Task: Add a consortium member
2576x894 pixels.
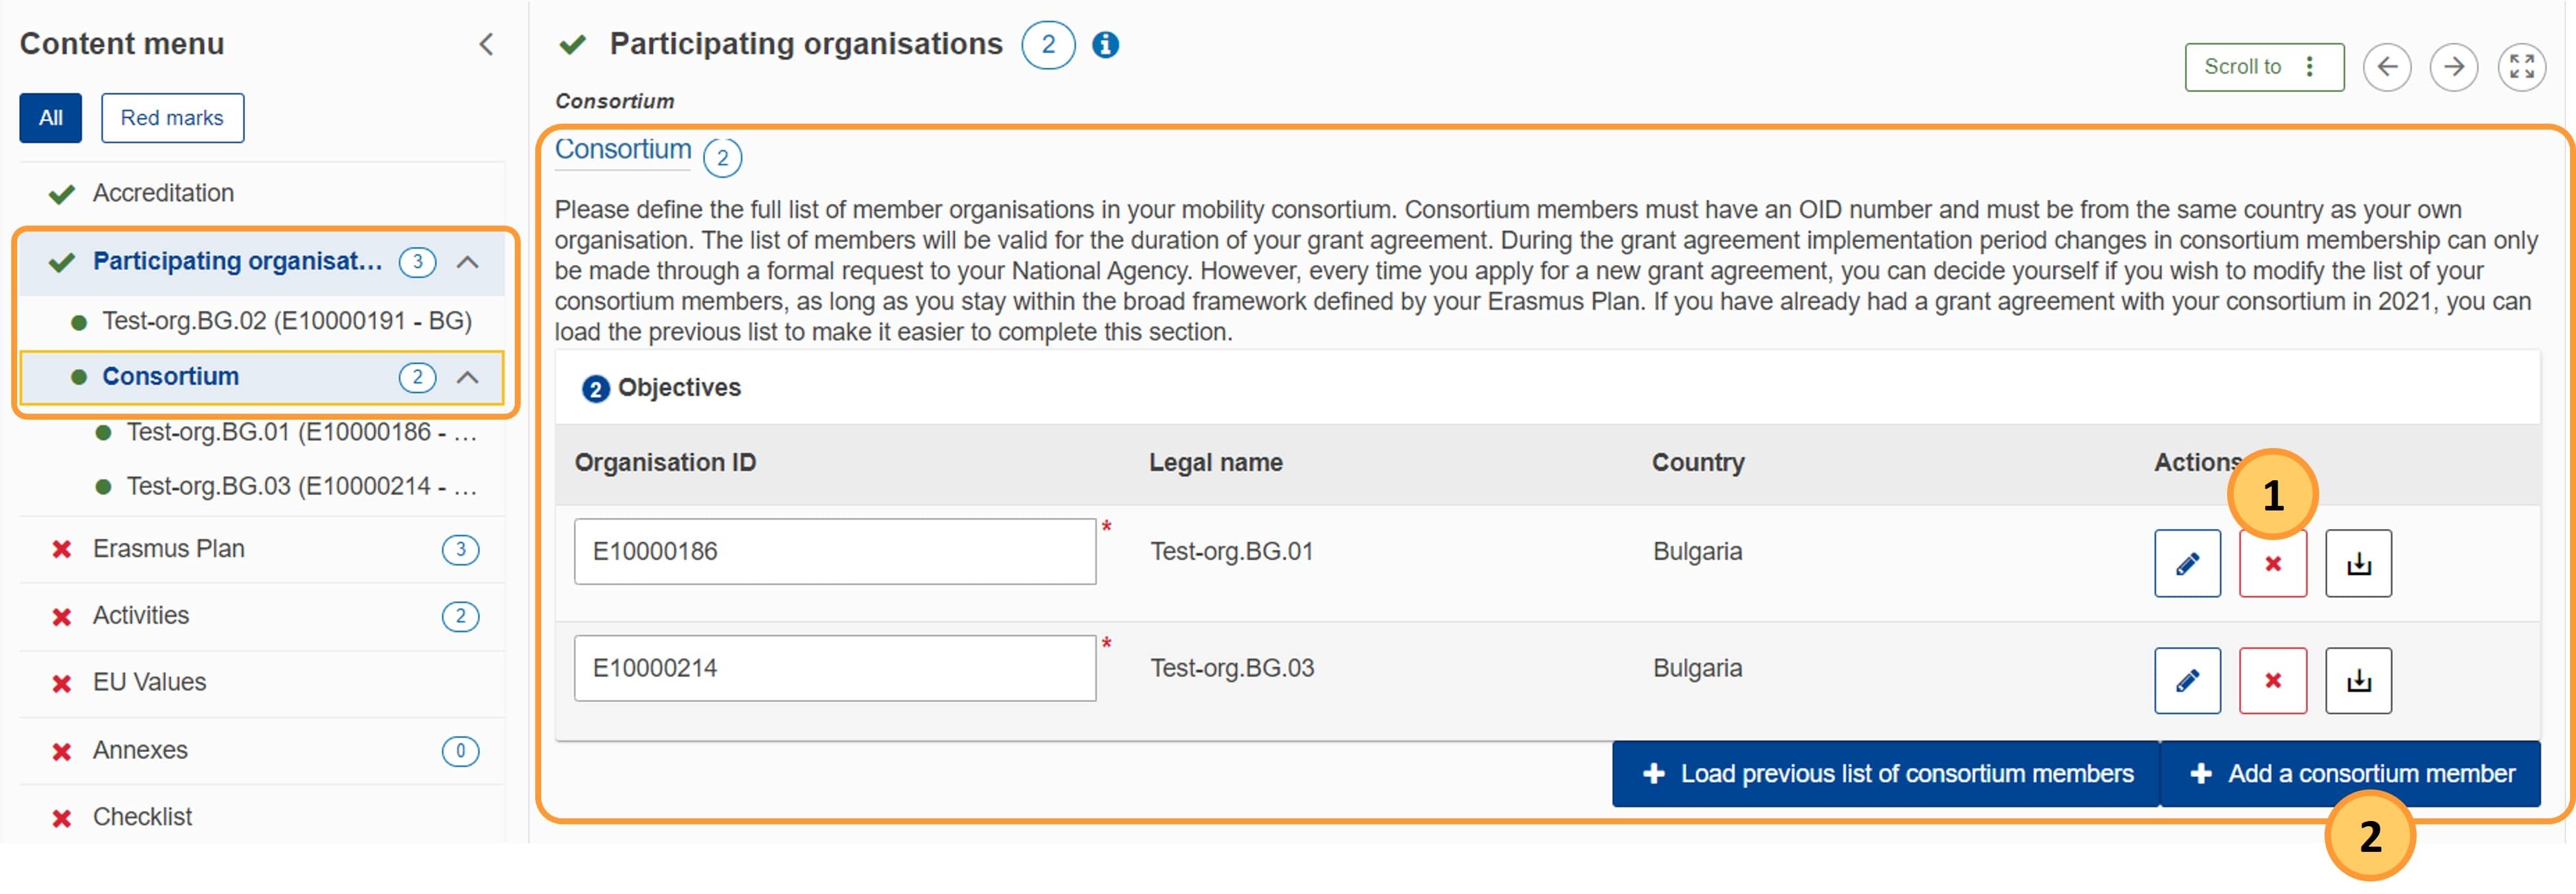Action: 2350,773
